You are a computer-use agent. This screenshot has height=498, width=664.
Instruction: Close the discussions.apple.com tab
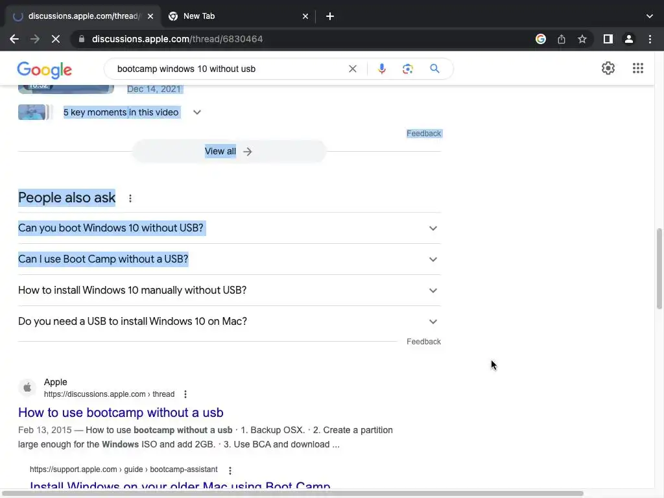[x=150, y=16]
